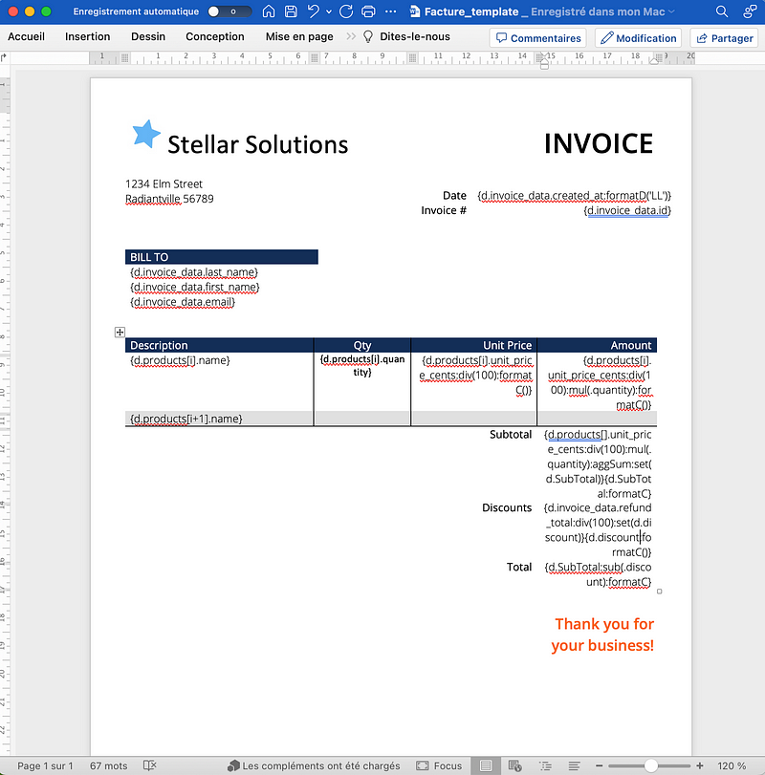The image size is (765, 775).
Task: Open the Dessin tab
Action: [x=148, y=36]
